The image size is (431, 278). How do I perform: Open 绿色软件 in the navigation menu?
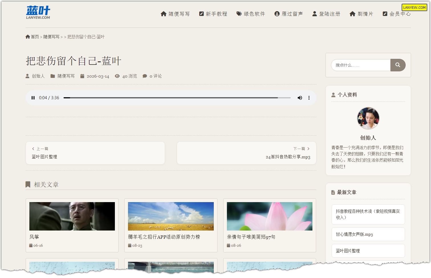coord(251,14)
